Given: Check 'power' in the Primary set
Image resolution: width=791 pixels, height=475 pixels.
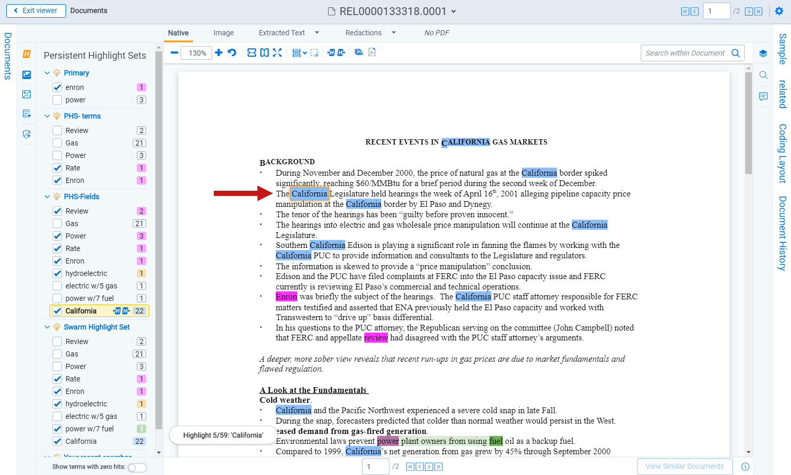Looking at the screenshot, I should pos(57,100).
